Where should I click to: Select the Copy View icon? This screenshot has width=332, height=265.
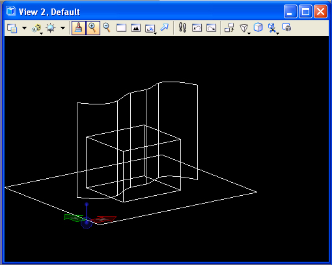coord(229,28)
